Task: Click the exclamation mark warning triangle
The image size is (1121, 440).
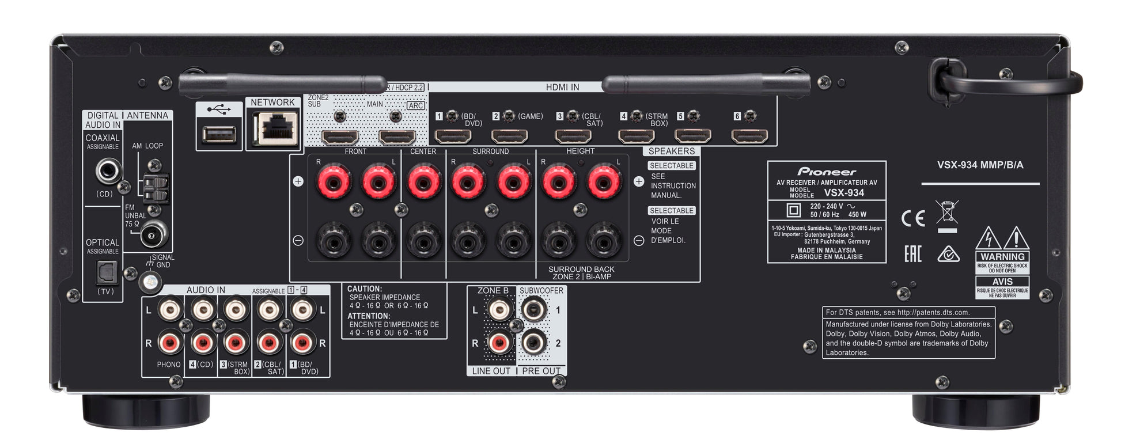Action: click(x=1016, y=238)
